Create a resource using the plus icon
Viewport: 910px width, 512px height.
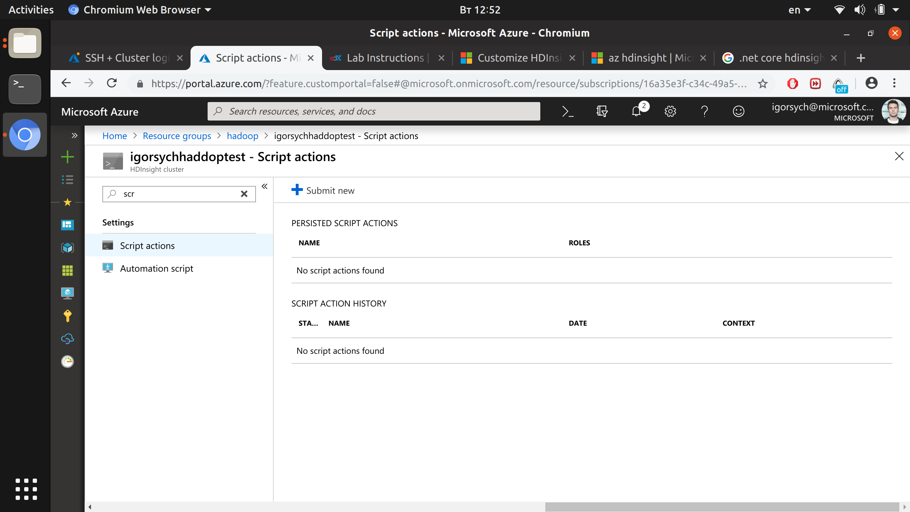pyautogui.click(x=67, y=157)
